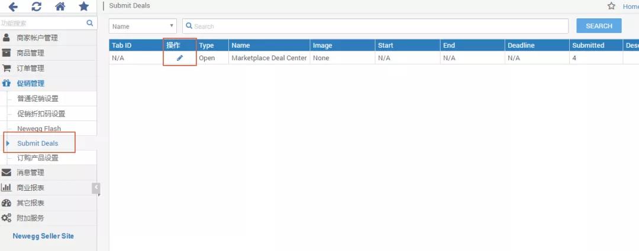
Task: Expand the 商品管理 menu section
Action: coord(30,53)
